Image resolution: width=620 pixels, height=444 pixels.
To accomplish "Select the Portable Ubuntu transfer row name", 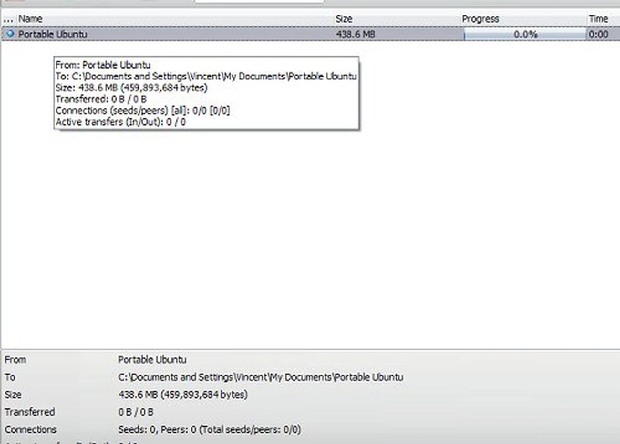I will (x=53, y=34).
